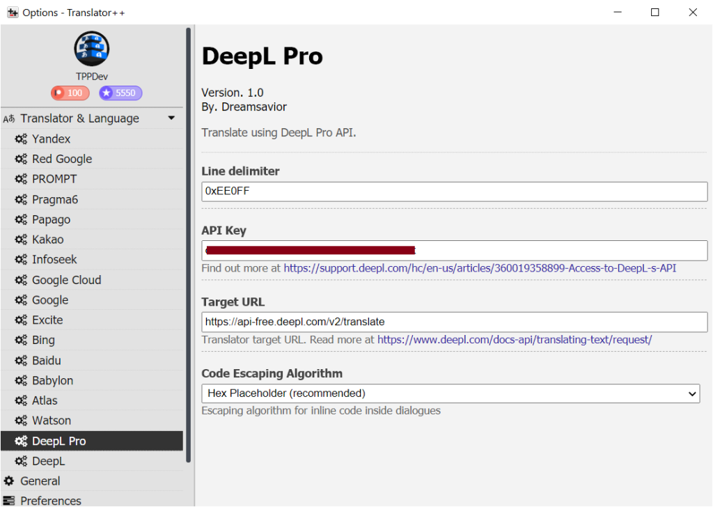The height and width of the screenshot is (507, 713).
Task: Open the Preferences sidebar icon
Action: pos(10,500)
